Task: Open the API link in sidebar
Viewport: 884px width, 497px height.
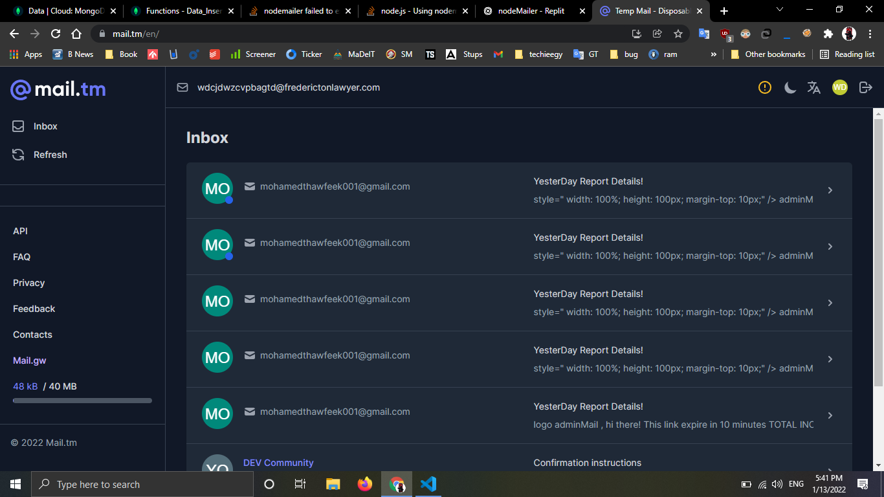Action: [20, 231]
